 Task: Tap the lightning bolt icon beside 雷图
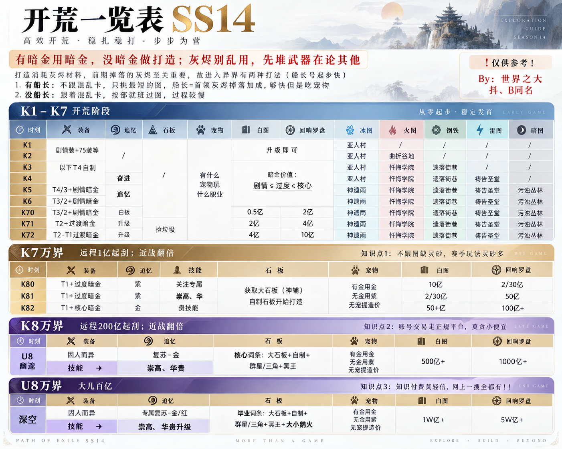[480, 130]
